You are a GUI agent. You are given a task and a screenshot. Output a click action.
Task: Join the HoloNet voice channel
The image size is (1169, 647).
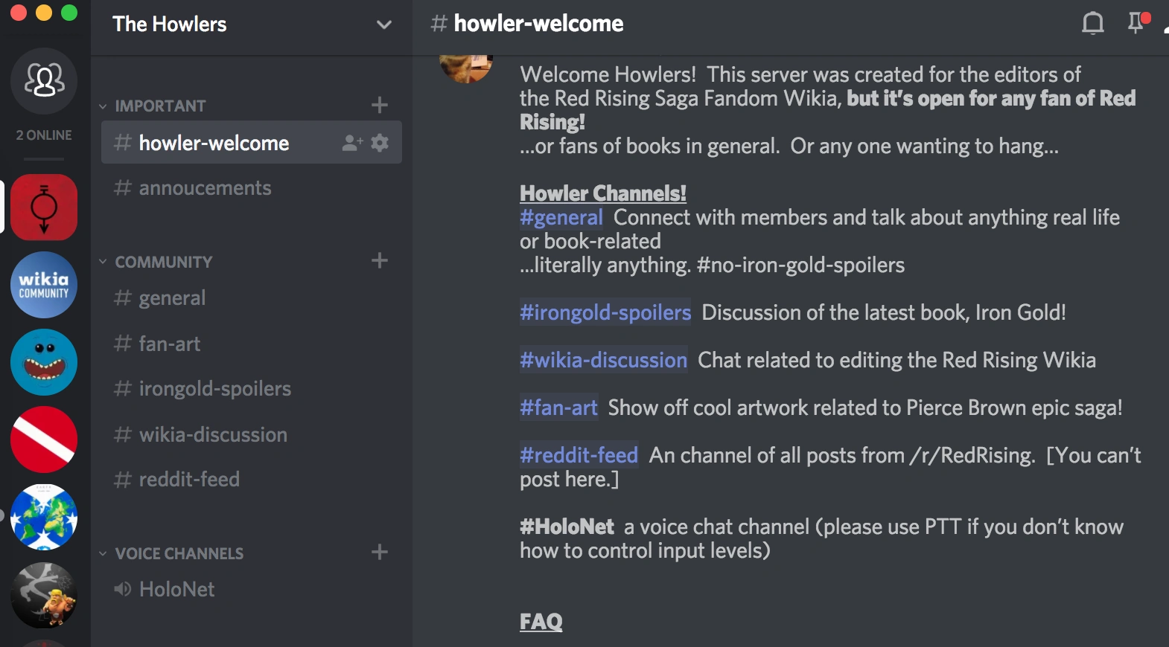[176, 589]
